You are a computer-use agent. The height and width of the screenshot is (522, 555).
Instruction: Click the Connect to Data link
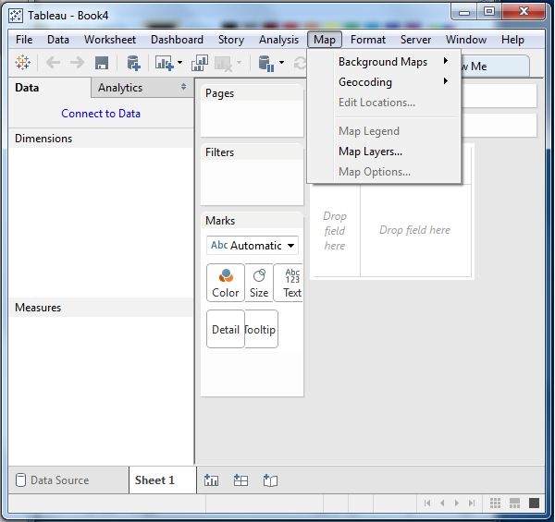pos(101,114)
